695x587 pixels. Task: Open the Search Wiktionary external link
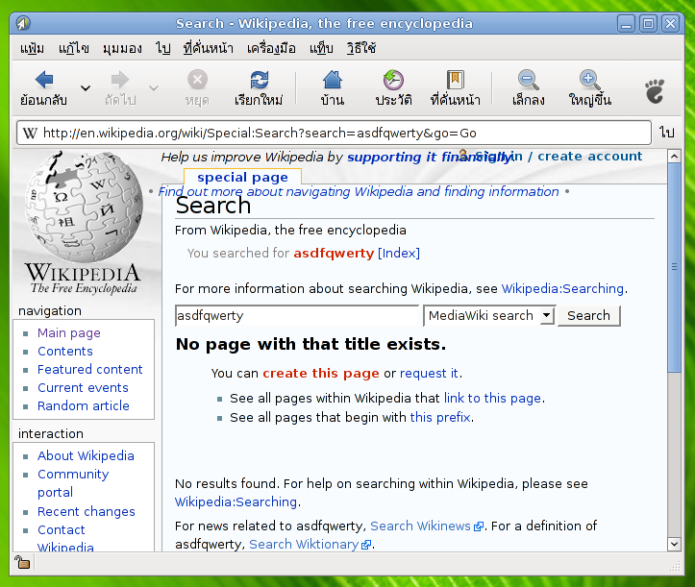(x=310, y=544)
